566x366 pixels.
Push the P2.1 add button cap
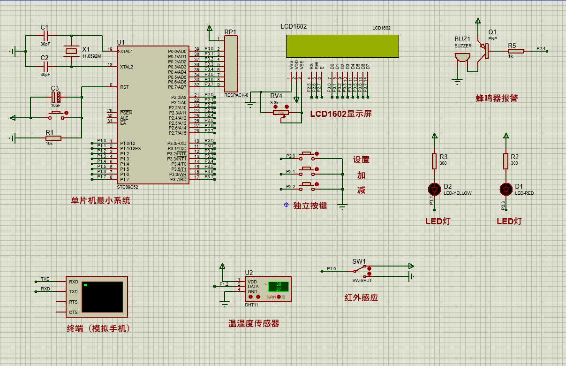coord(307,168)
